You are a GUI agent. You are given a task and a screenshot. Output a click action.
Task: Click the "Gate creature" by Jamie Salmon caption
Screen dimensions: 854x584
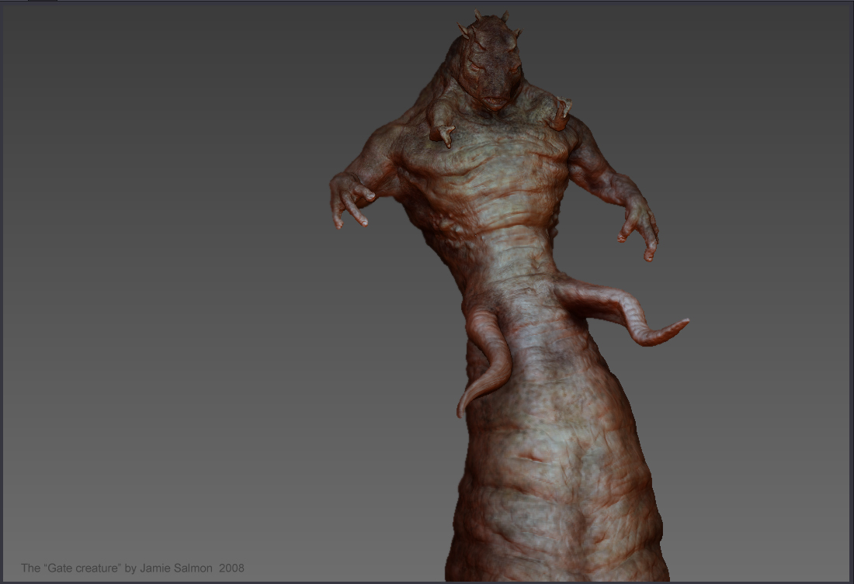coord(132,568)
